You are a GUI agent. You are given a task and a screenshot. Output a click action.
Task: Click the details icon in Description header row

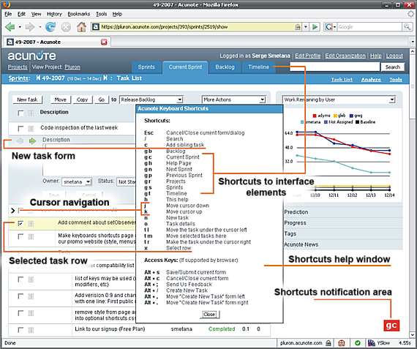point(31,113)
